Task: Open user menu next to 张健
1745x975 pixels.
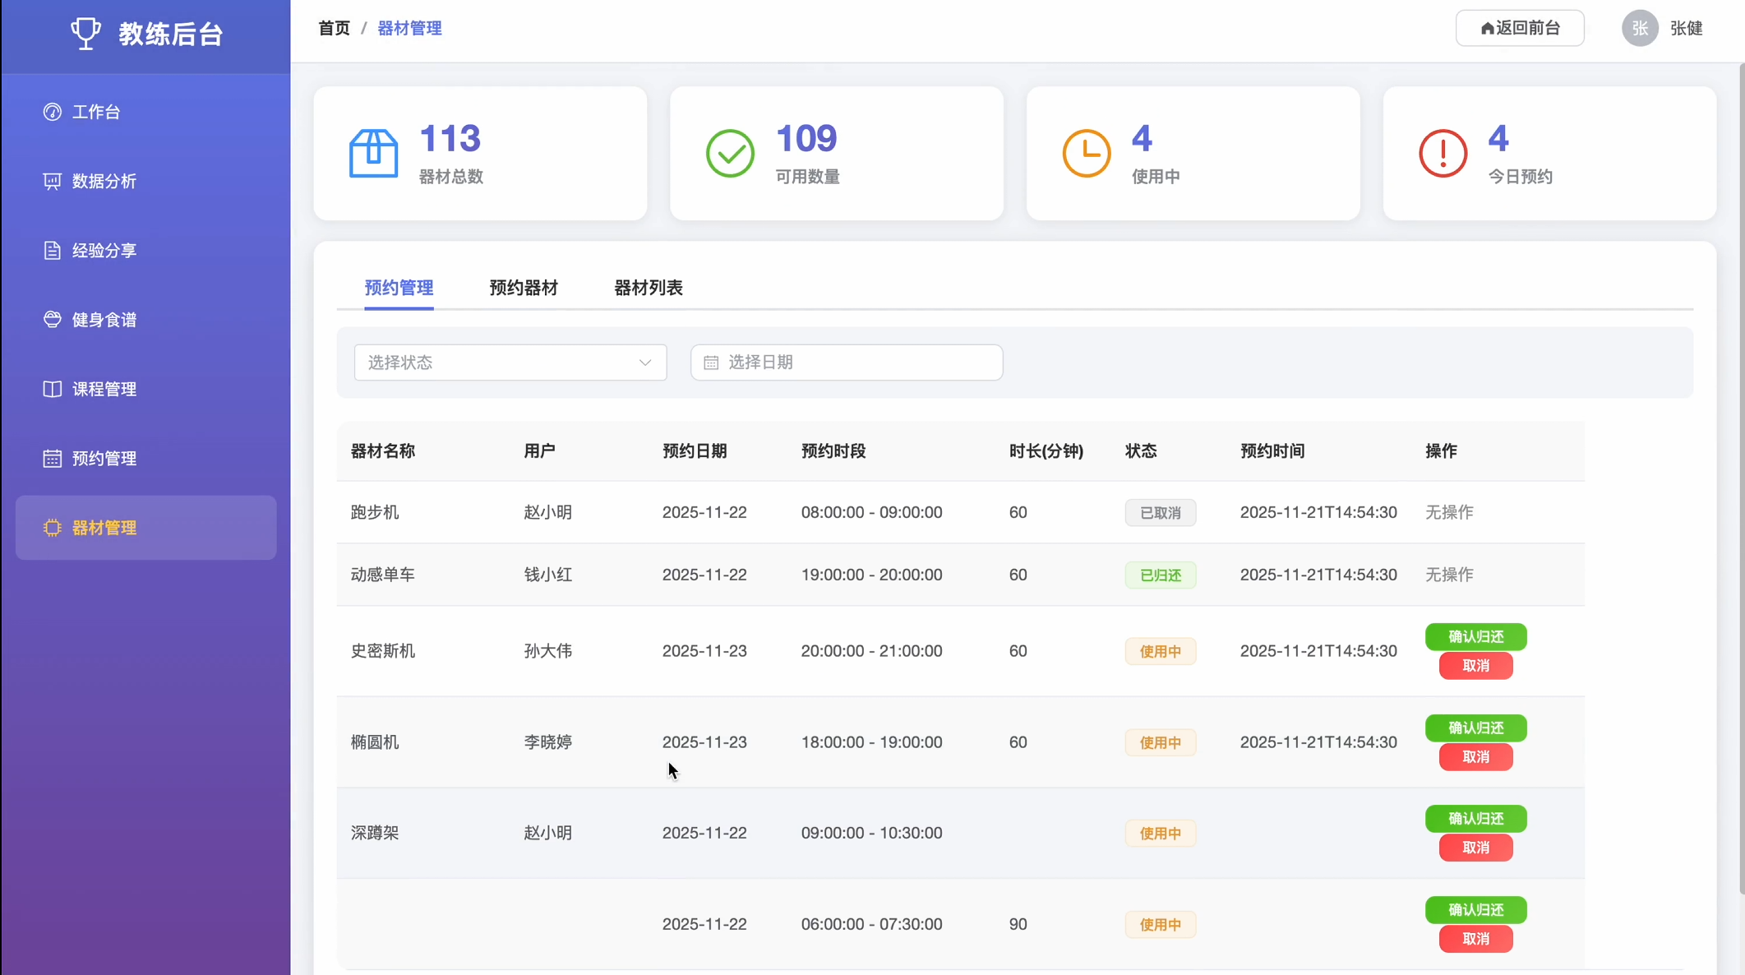Action: click(1686, 29)
